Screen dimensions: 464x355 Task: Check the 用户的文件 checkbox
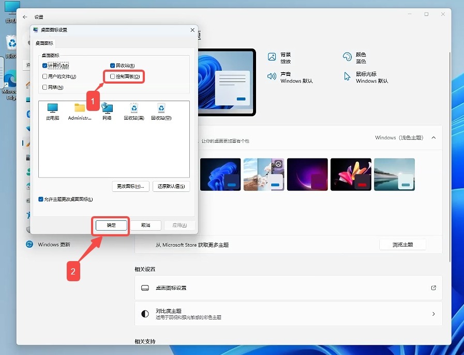coord(45,76)
